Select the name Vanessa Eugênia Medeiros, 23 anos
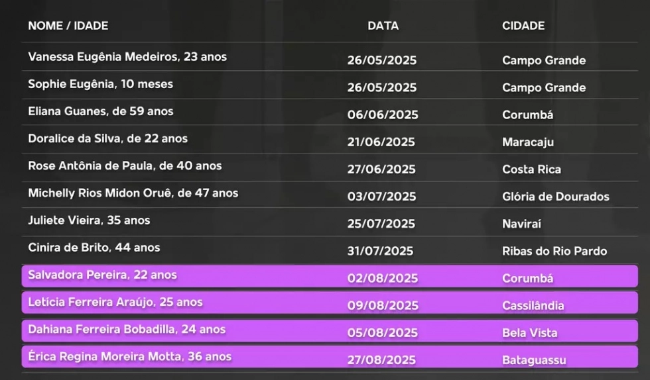 coord(127,57)
